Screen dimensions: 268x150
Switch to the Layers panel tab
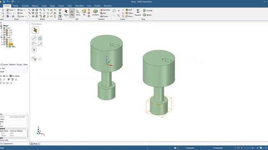[5, 65]
